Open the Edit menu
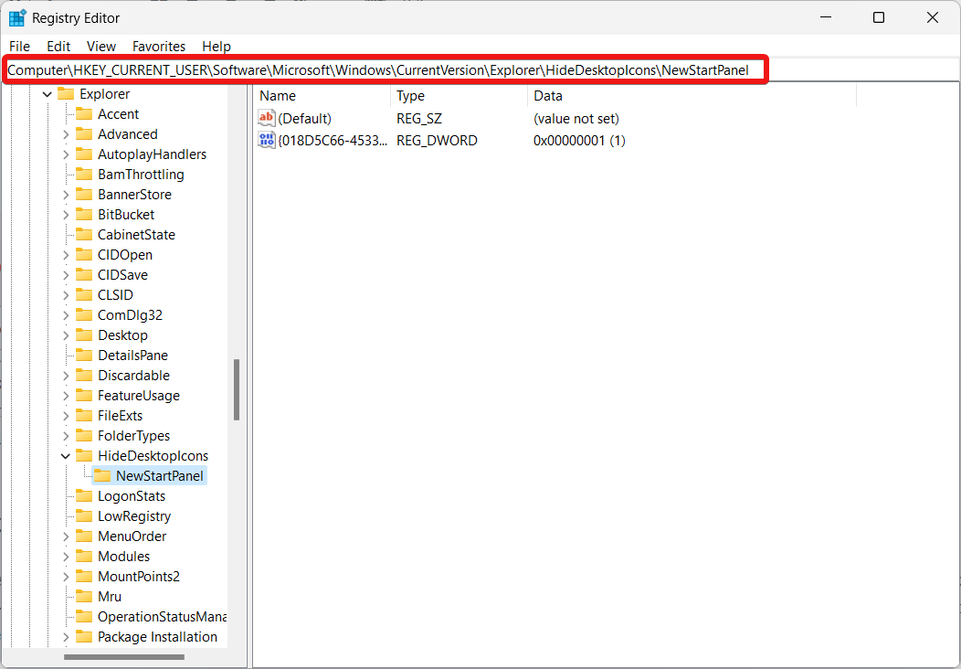961x669 pixels. [x=58, y=47]
